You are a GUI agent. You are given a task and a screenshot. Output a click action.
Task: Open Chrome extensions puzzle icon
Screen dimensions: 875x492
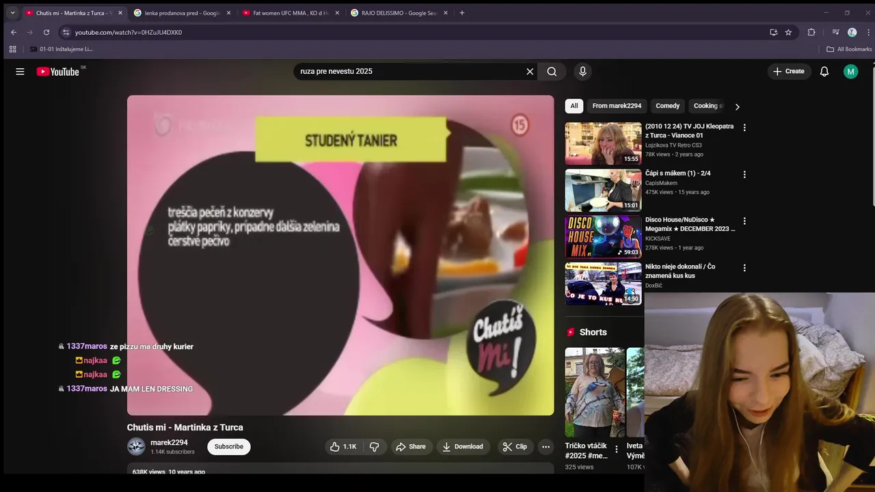click(811, 32)
